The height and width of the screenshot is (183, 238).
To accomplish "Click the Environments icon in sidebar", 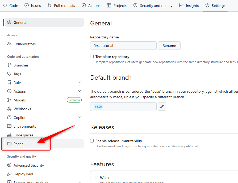I will [x=9, y=126].
